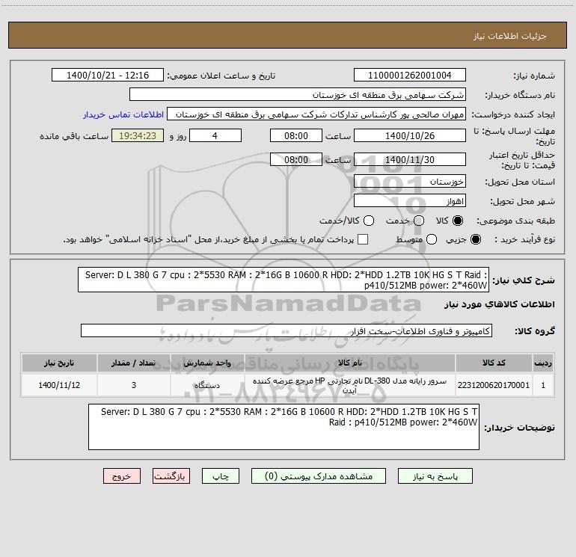Click the response deadline date 1400/10/26 field
The height and width of the screenshot is (557, 576).
tap(409, 136)
